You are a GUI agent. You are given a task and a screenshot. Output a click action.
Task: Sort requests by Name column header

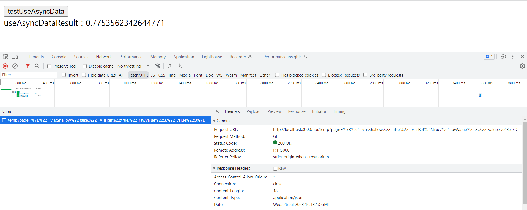(x=105, y=112)
